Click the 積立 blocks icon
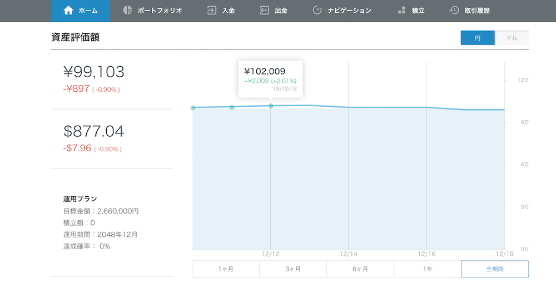 [401, 10]
